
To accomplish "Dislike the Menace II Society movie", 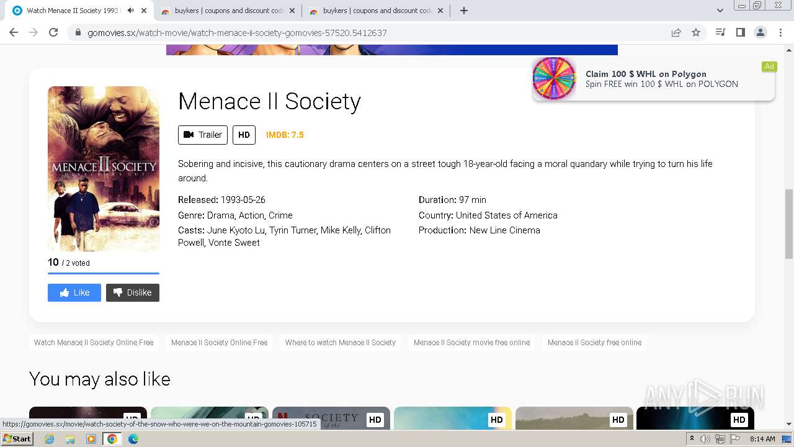I will [x=133, y=292].
